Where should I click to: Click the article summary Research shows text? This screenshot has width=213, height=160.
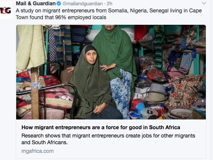coord(108,139)
